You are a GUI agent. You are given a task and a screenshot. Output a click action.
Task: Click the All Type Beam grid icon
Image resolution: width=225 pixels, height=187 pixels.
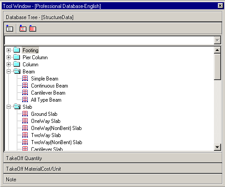(25, 99)
